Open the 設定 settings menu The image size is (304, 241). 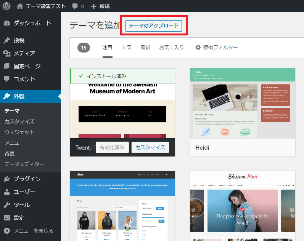[19, 218]
